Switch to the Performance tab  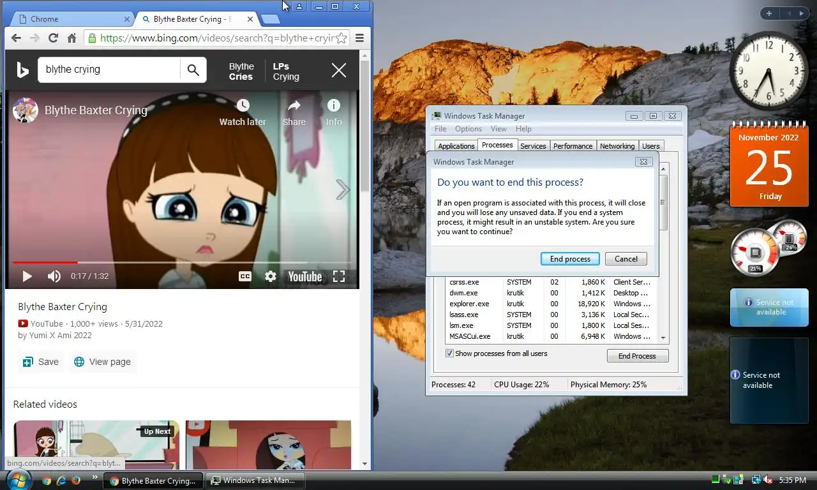(x=573, y=146)
